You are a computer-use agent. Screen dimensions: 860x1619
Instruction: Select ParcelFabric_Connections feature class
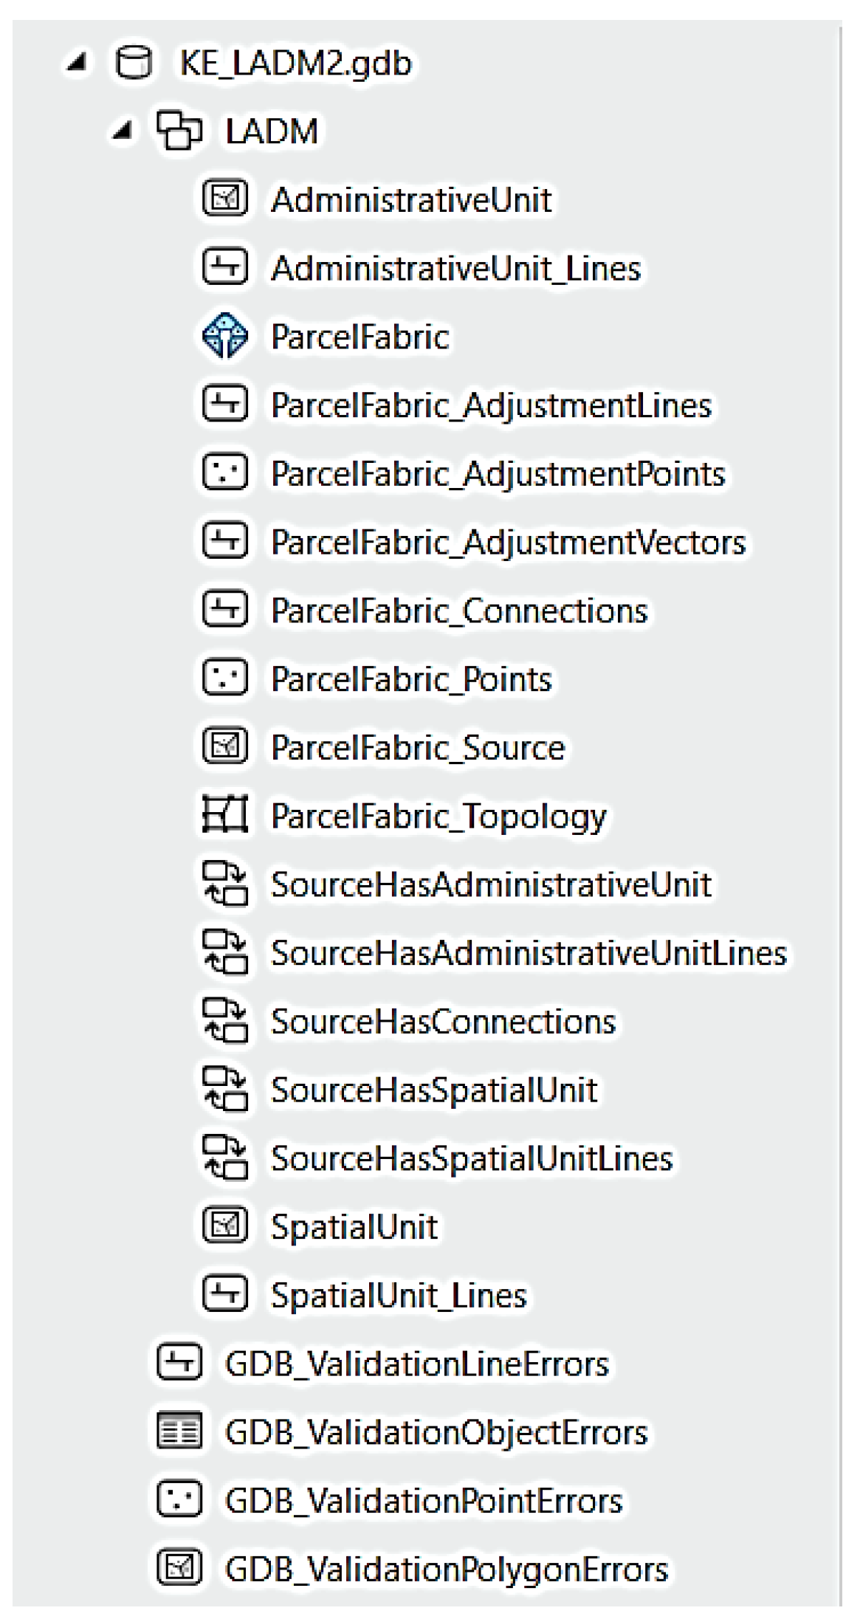[x=458, y=611]
